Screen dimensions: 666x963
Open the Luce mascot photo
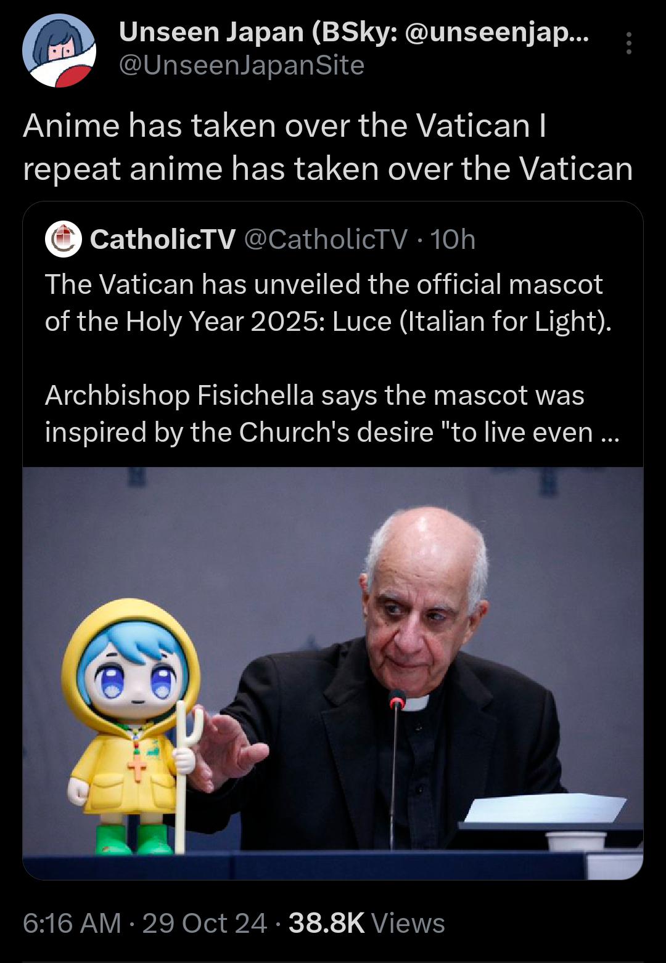click(x=333, y=673)
